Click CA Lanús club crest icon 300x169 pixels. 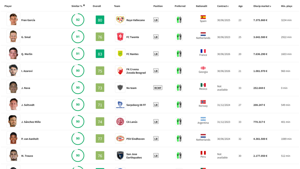[x=120, y=122]
